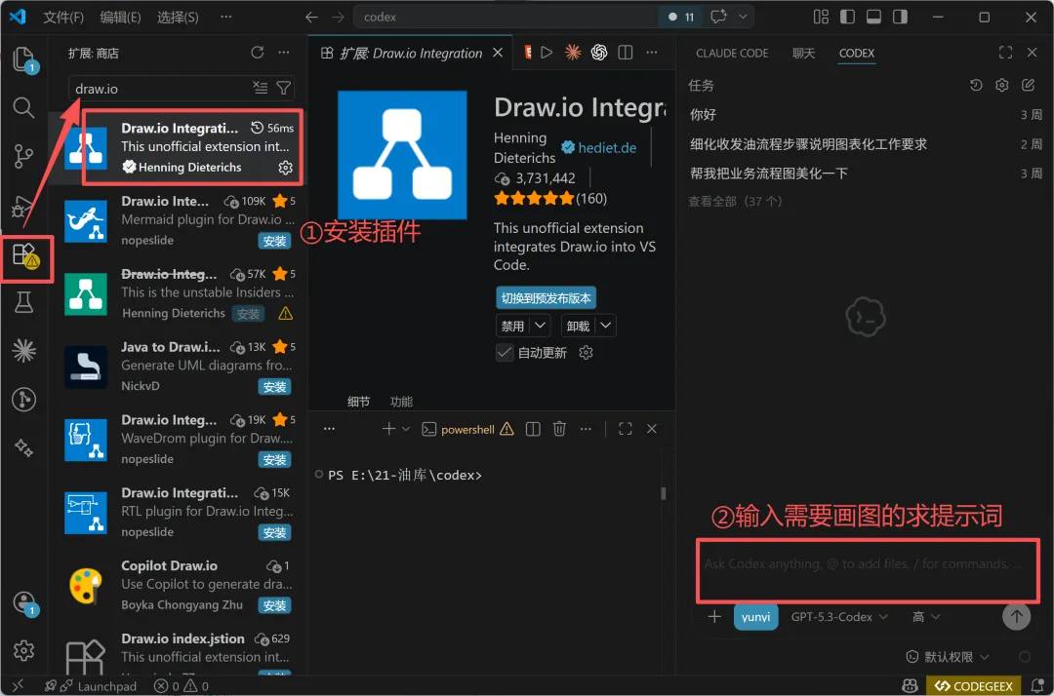Install Java to Draw.io extension
The width and height of the screenshot is (1054, 696).
(274, 387)
